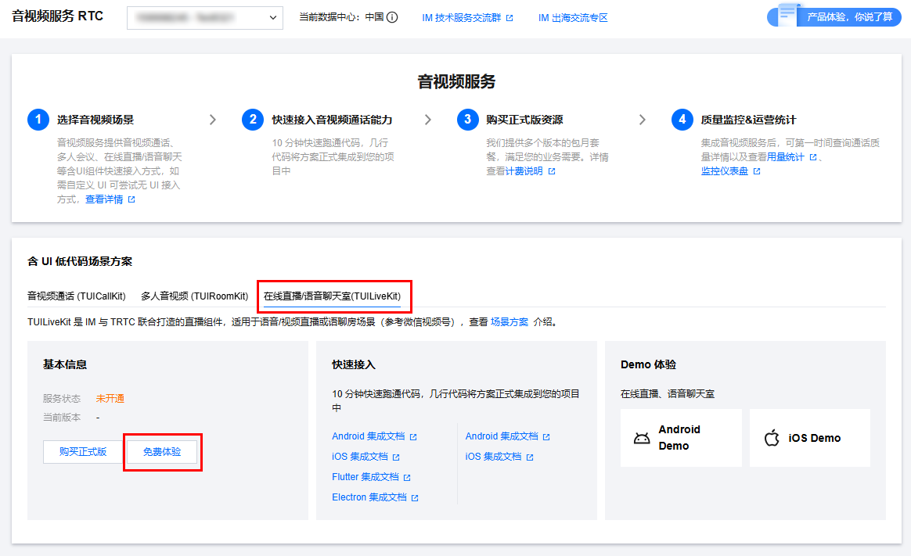Click external icon beside Flutter 集成文档

click(x=407, y=478)
